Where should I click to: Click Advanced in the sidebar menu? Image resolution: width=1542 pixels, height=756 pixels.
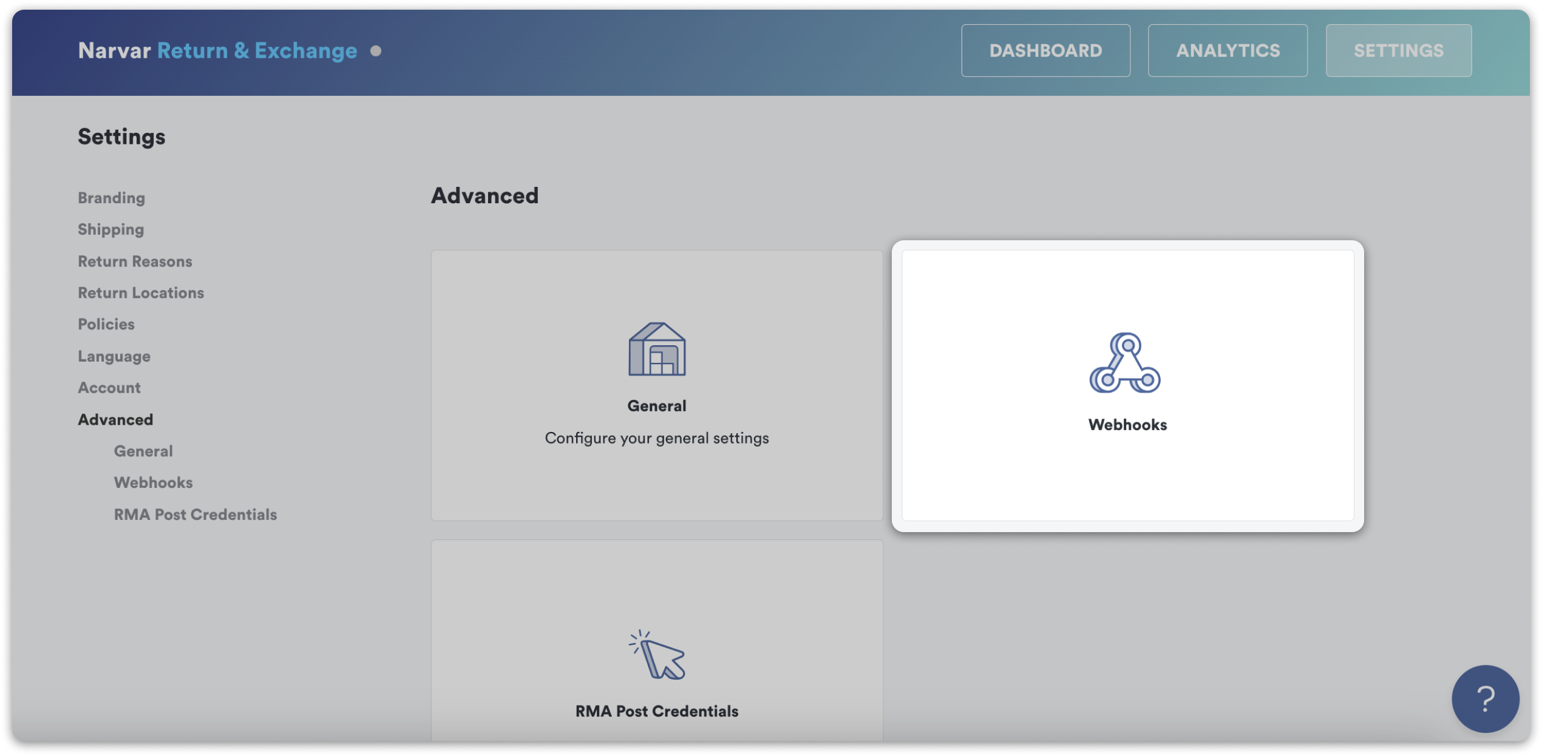tap(115, 420)
